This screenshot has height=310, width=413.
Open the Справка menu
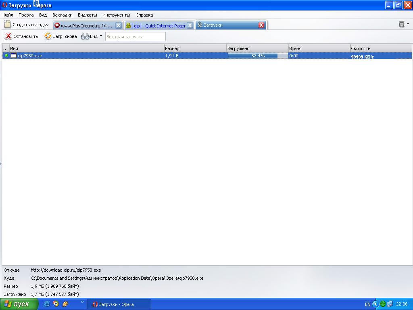pyautogui.click(x=144, y=15)
